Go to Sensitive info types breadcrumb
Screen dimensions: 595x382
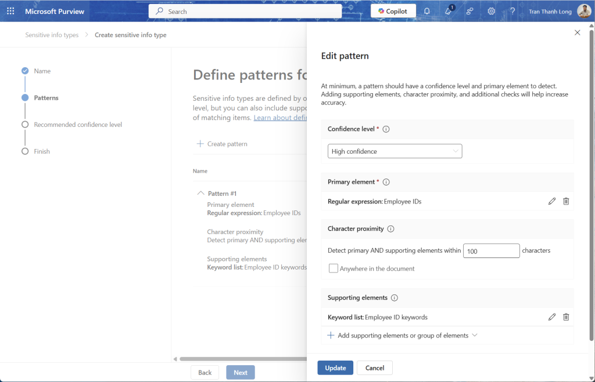pos(52,35)
